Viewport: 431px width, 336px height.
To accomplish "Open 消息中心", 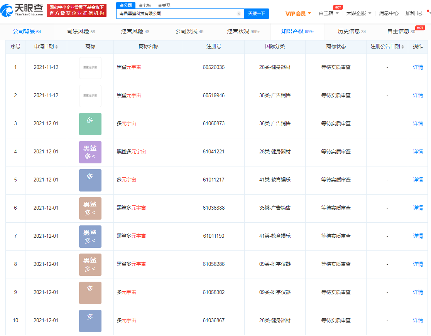I will [389, 13].
